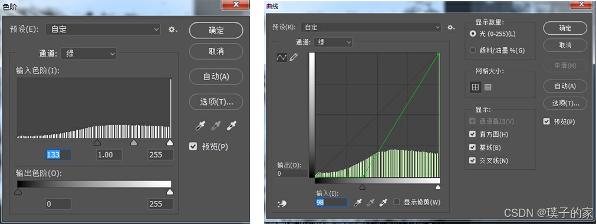Toggle the 预览(P) checkbox in Curves dialog
596x224 pixels.
click(x=547, y=121)
